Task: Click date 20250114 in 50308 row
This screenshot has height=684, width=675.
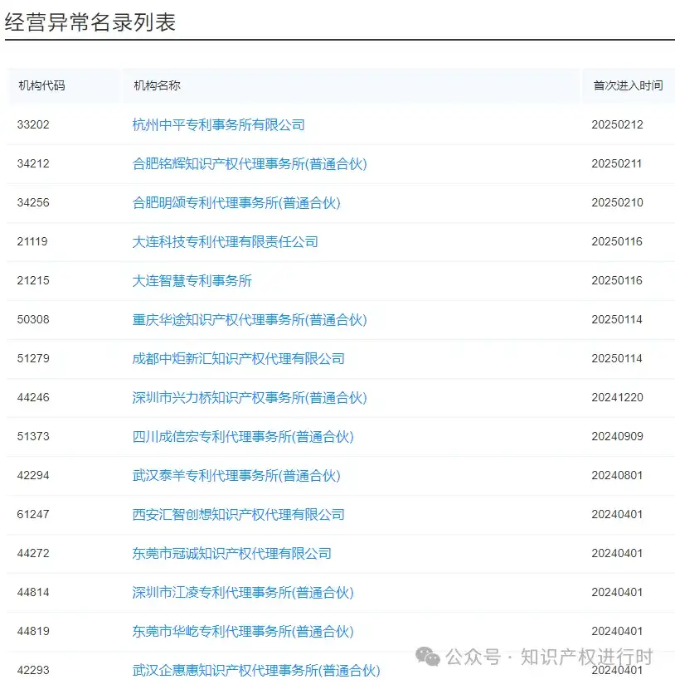Action: tap(616, 319)
